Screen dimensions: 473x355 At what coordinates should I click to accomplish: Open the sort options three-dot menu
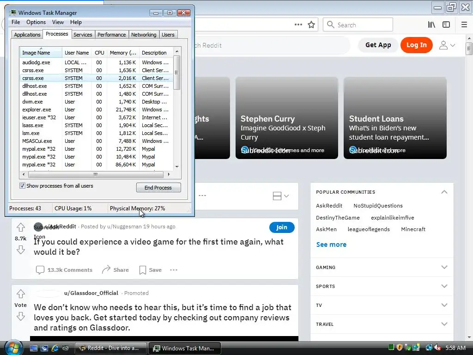[x=202, y=196]
